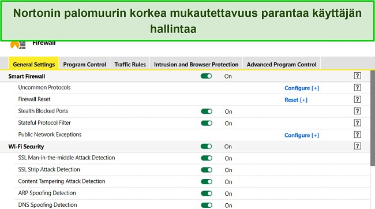Viewport: 375px width, 209px height.
Task: Click the vertical scrollbar thumb
Action: click(373, 118)
